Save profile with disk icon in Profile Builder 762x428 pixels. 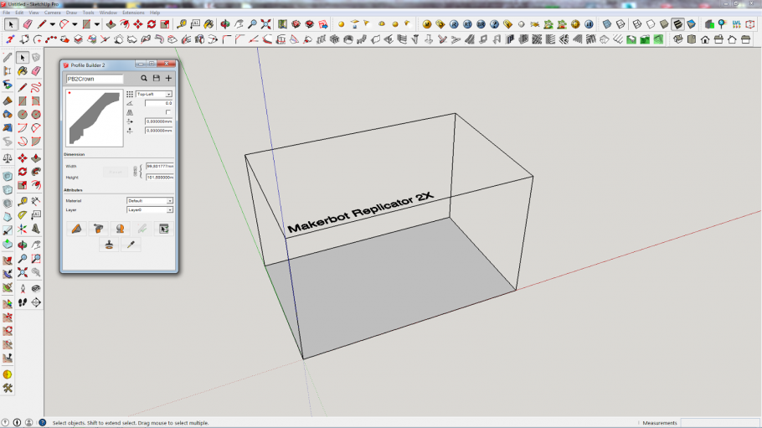(157, 78)
